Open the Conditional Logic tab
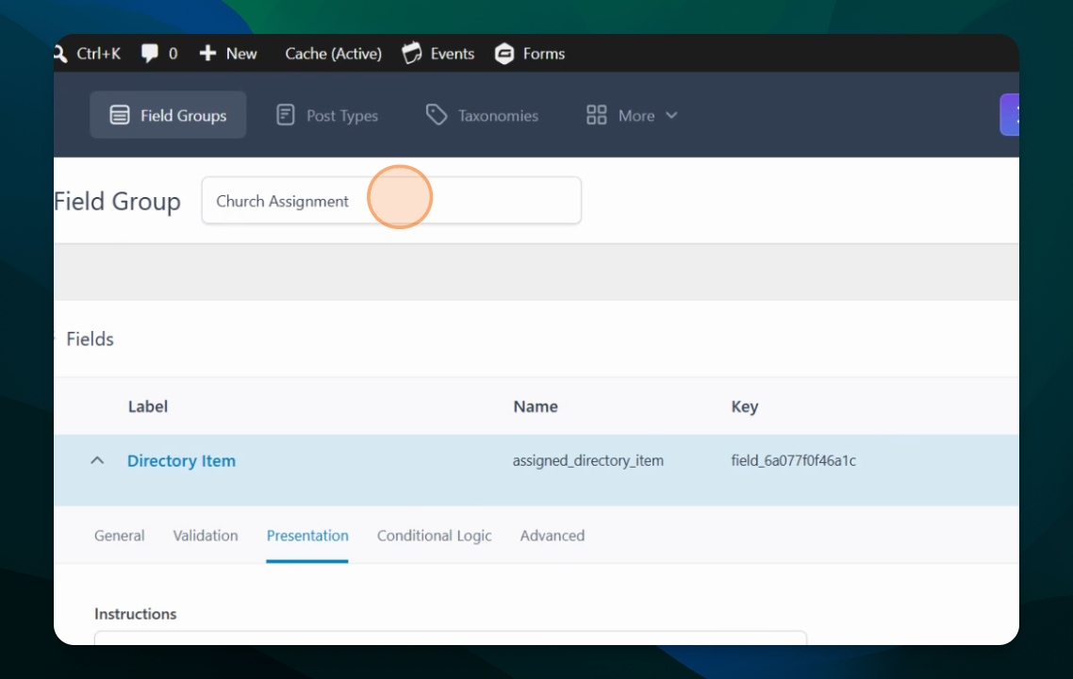Viewport: 1073px width, 679px height. 434,536
